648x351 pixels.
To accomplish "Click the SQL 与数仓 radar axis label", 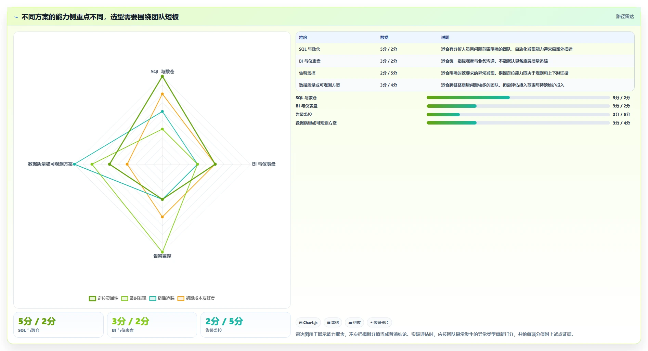I will (x=163, y=71).
